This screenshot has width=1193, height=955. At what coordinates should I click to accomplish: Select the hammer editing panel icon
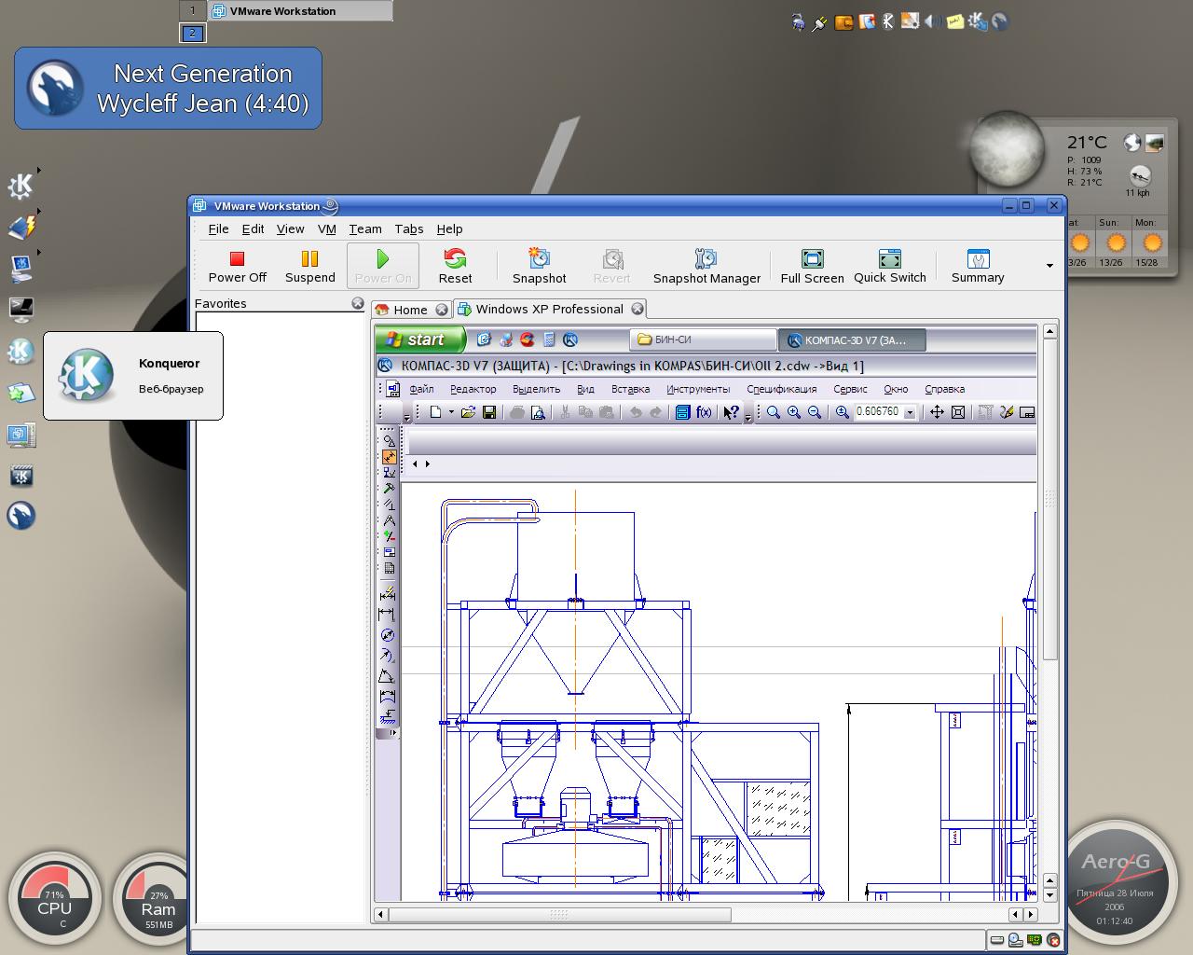[x=389, y=489]
